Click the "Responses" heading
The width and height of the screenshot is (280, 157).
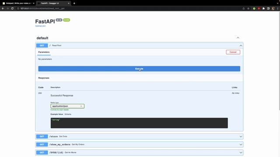[44, 78]
